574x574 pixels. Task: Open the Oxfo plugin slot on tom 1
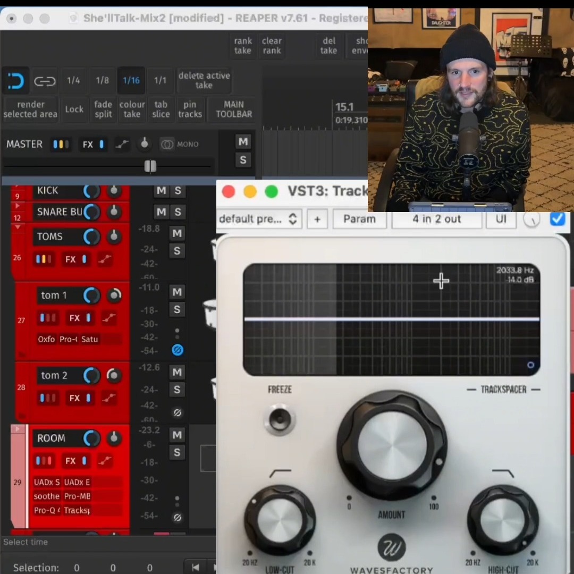pyautogui.click(x=46, y=339)
